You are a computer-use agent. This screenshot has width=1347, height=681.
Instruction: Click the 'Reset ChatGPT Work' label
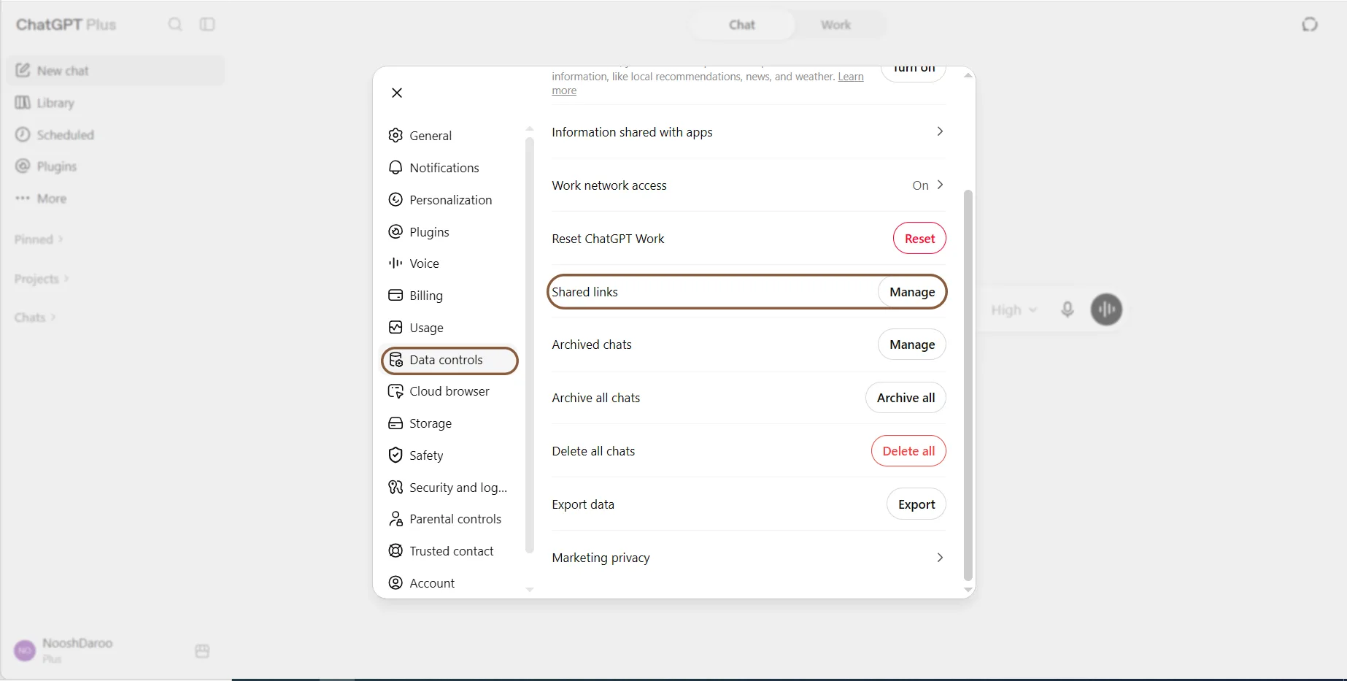[x=608, y=239]
